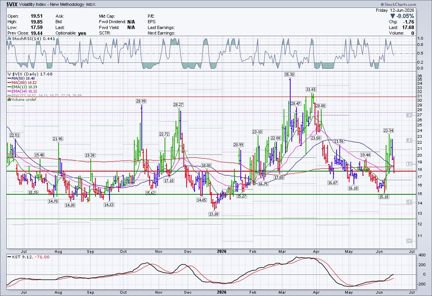The height and width of the screenshot is (296, 432).
Task: Click the Fwd Dividend N/A value
Action: pos(131,22)
